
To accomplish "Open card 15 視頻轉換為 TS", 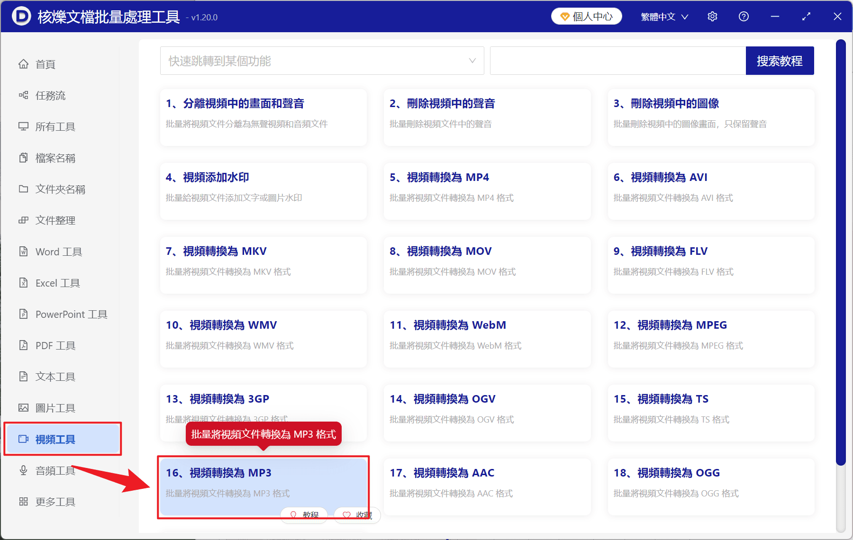I will click(x=711, y=413).
